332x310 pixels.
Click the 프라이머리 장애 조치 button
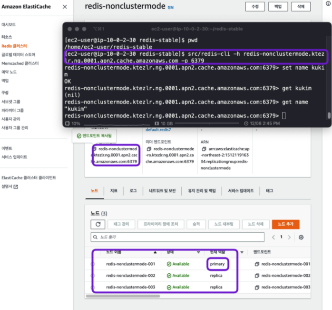pos(161,224)
